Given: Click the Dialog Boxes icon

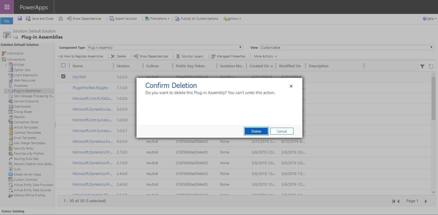Looking at the screenshot, I should [x=11, y=112].
